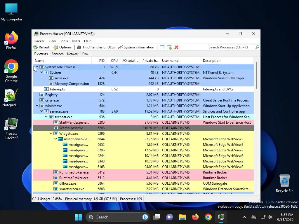Collapse the services.exe tree node
Viewport: 299px width, 224px height.
click(41, 111)
